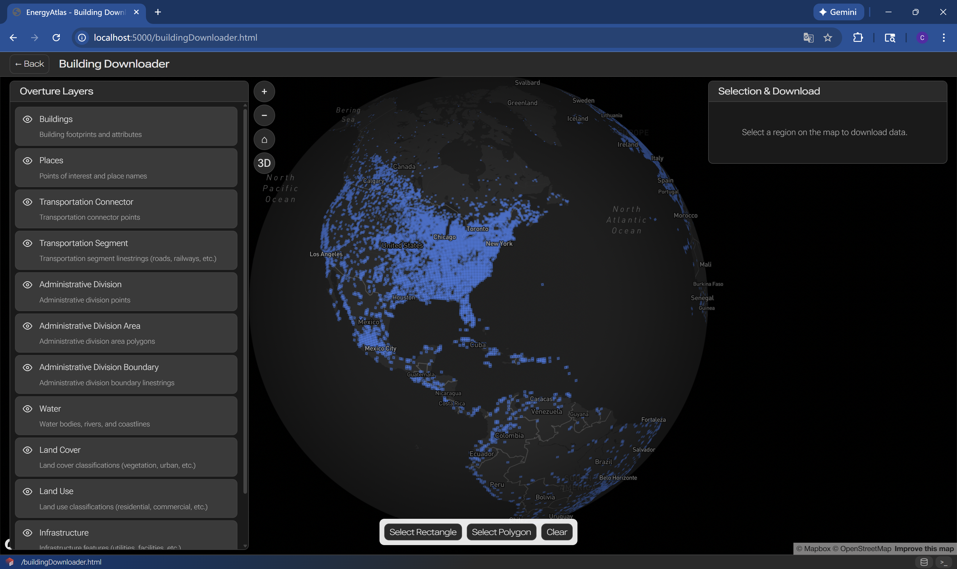Zoom in on the map

(263, 91)
